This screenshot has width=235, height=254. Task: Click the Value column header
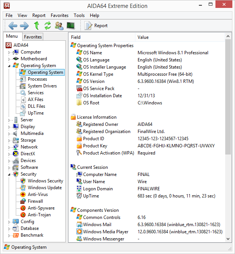(x=143, y=37)
